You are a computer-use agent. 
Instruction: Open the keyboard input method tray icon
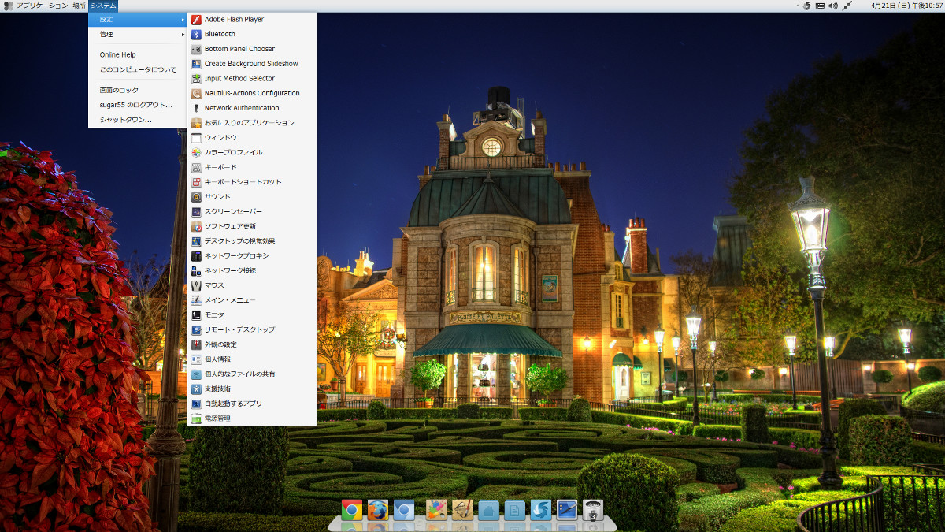click(x=820, y=6)
